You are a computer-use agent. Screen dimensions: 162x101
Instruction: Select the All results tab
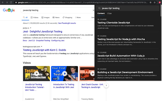click(25, 17)
